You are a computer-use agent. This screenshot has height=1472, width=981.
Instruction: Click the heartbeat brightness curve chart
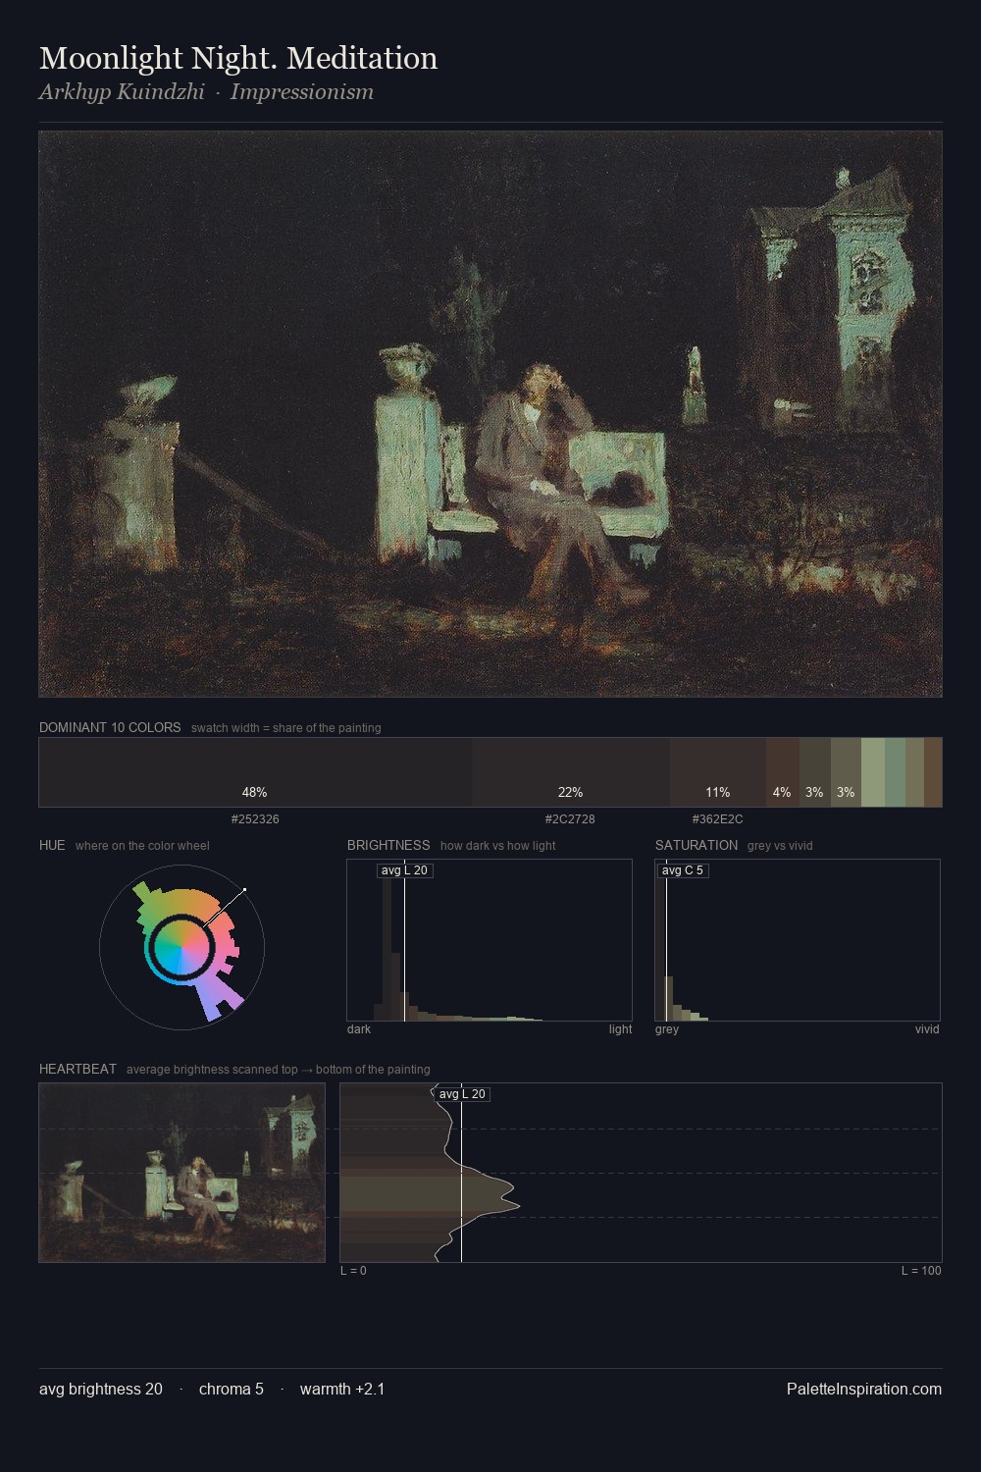641,1173
